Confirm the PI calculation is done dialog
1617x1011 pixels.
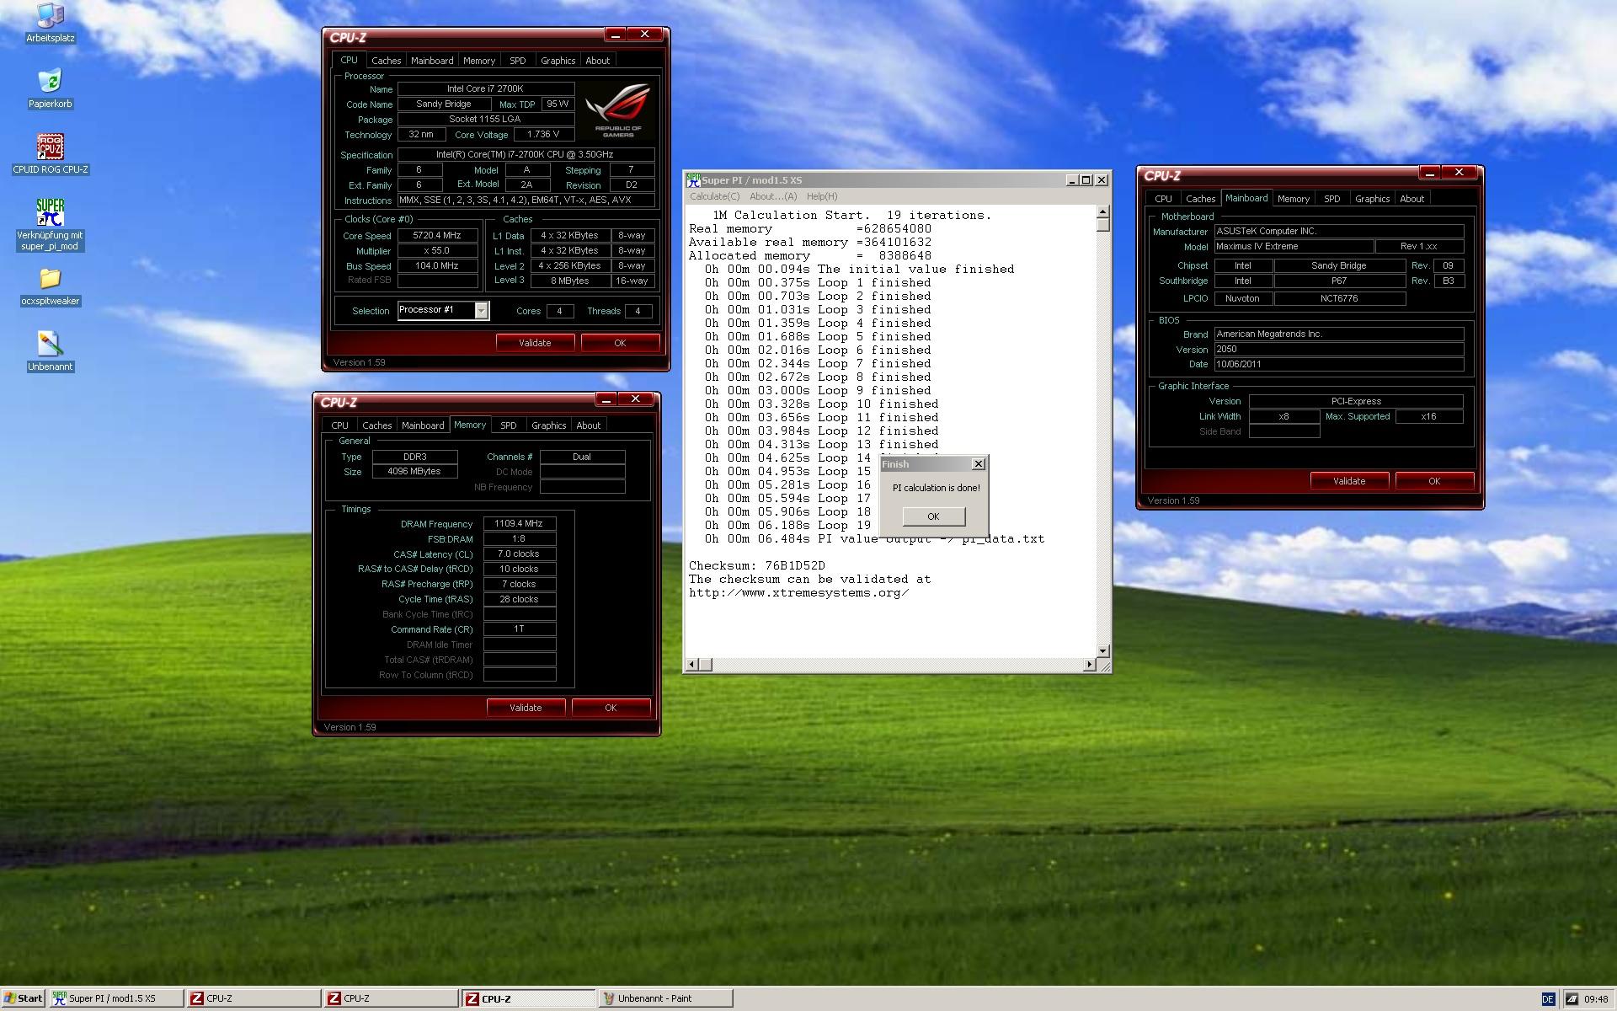(933, 516)
